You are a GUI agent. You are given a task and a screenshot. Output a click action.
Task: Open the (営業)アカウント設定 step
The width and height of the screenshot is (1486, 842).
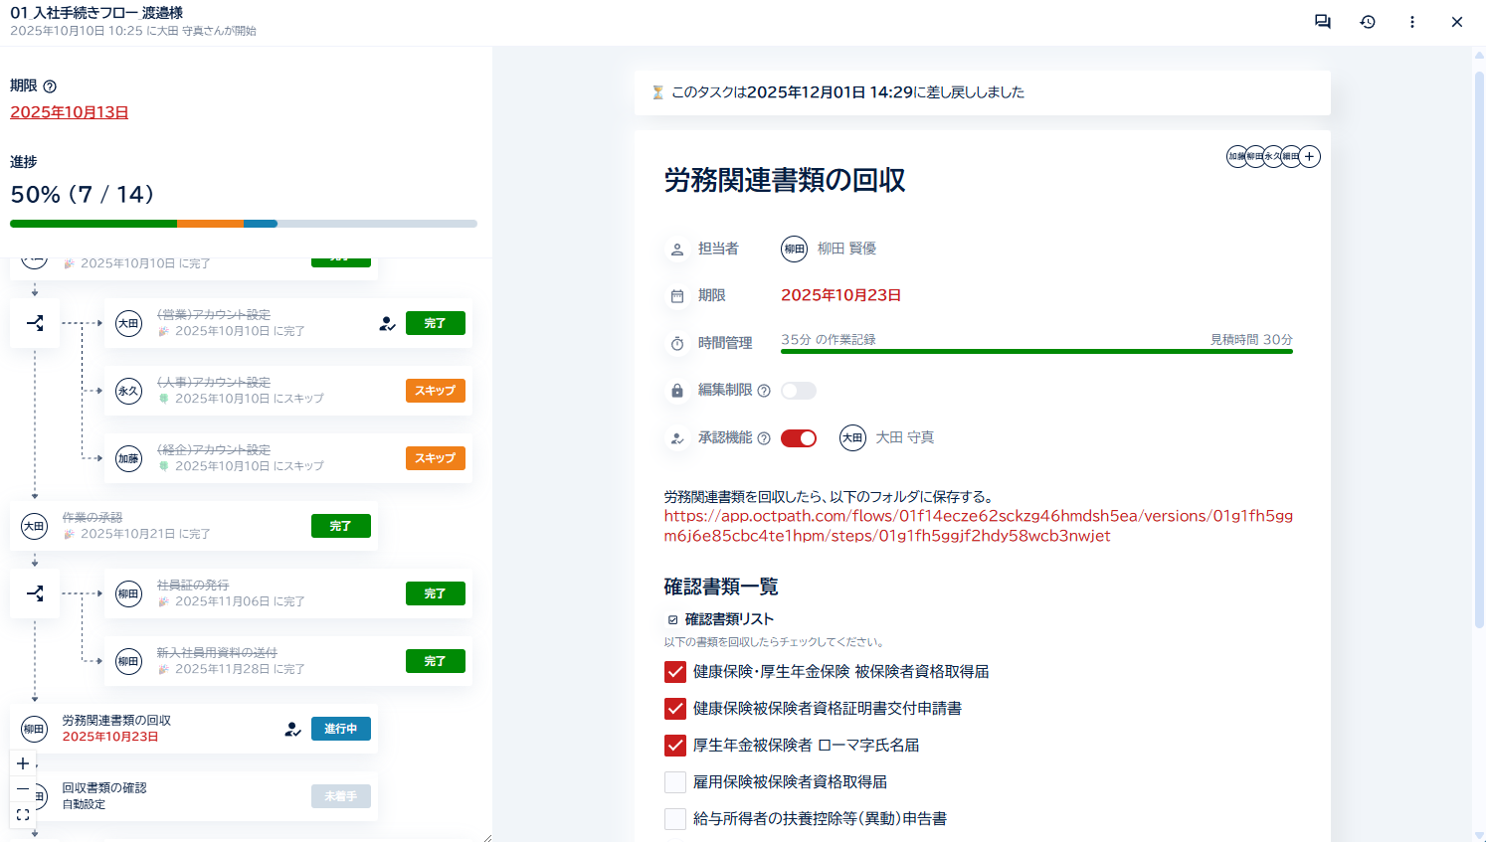[288, 323]
